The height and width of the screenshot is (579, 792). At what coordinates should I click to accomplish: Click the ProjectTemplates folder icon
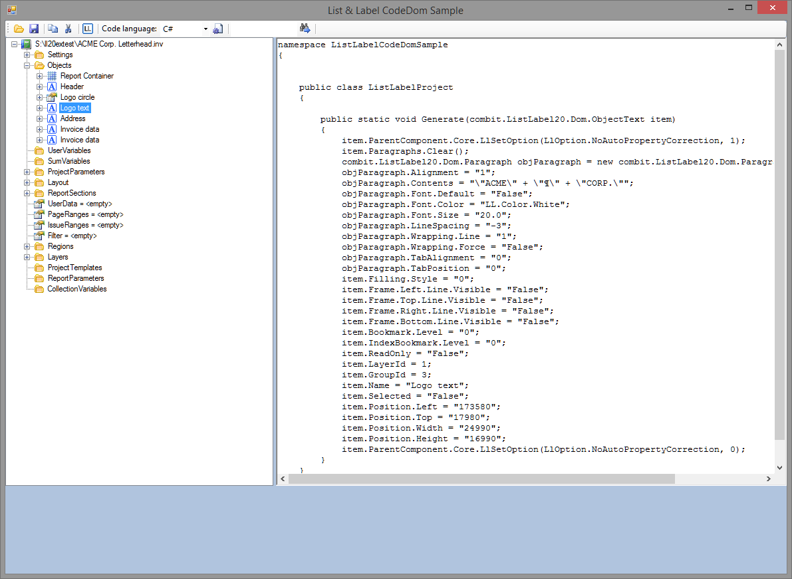point(39,268)
